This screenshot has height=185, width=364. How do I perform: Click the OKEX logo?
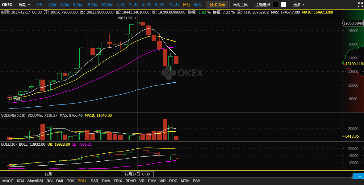tap(7, 5)
